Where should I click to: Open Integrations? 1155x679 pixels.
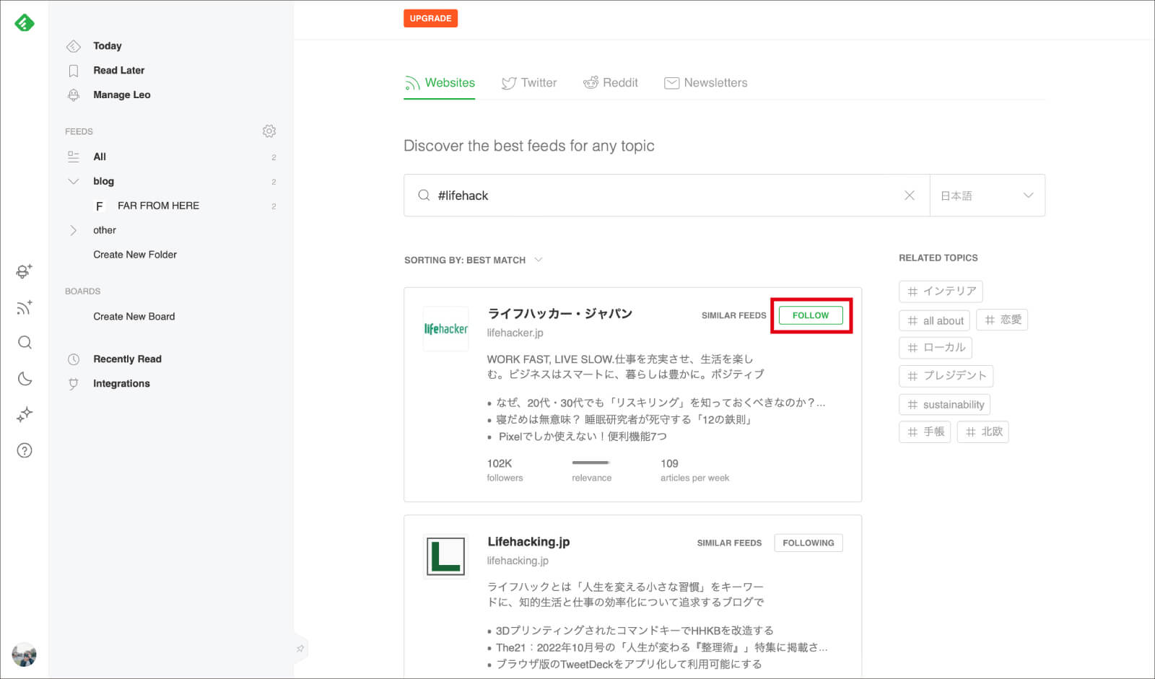pos(121,383)
